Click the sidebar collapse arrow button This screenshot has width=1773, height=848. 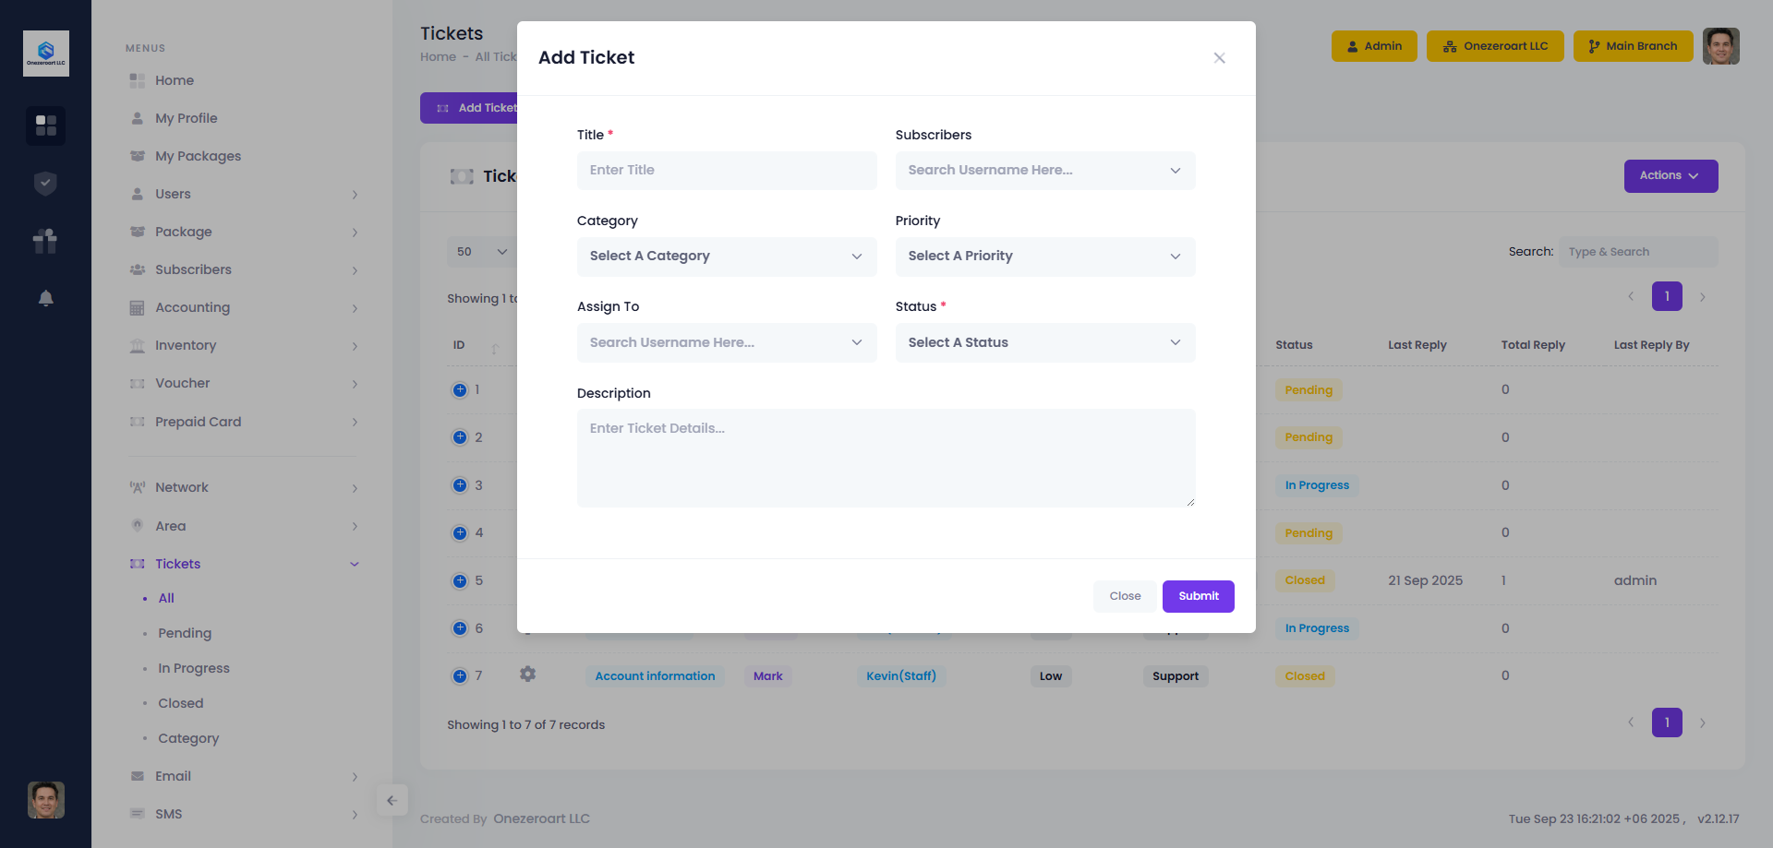(x=392, y=800)
